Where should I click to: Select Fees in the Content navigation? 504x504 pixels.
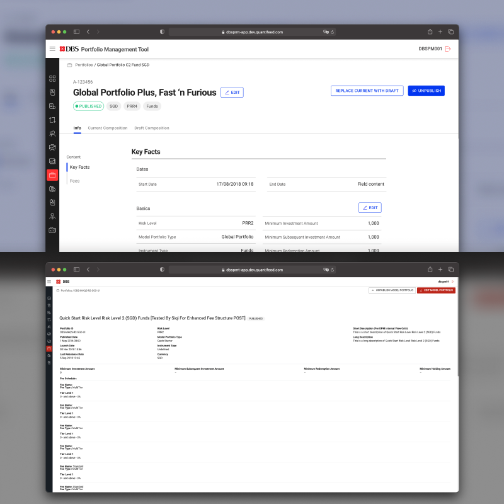pos(75,181)
